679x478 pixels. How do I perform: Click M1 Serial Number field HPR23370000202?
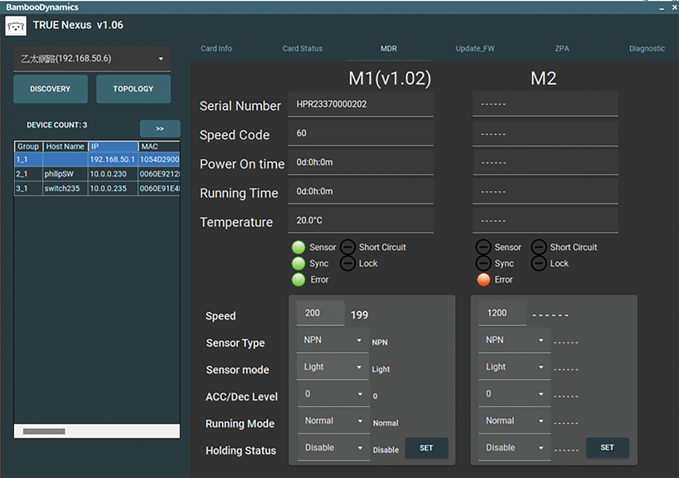(360, 104)
